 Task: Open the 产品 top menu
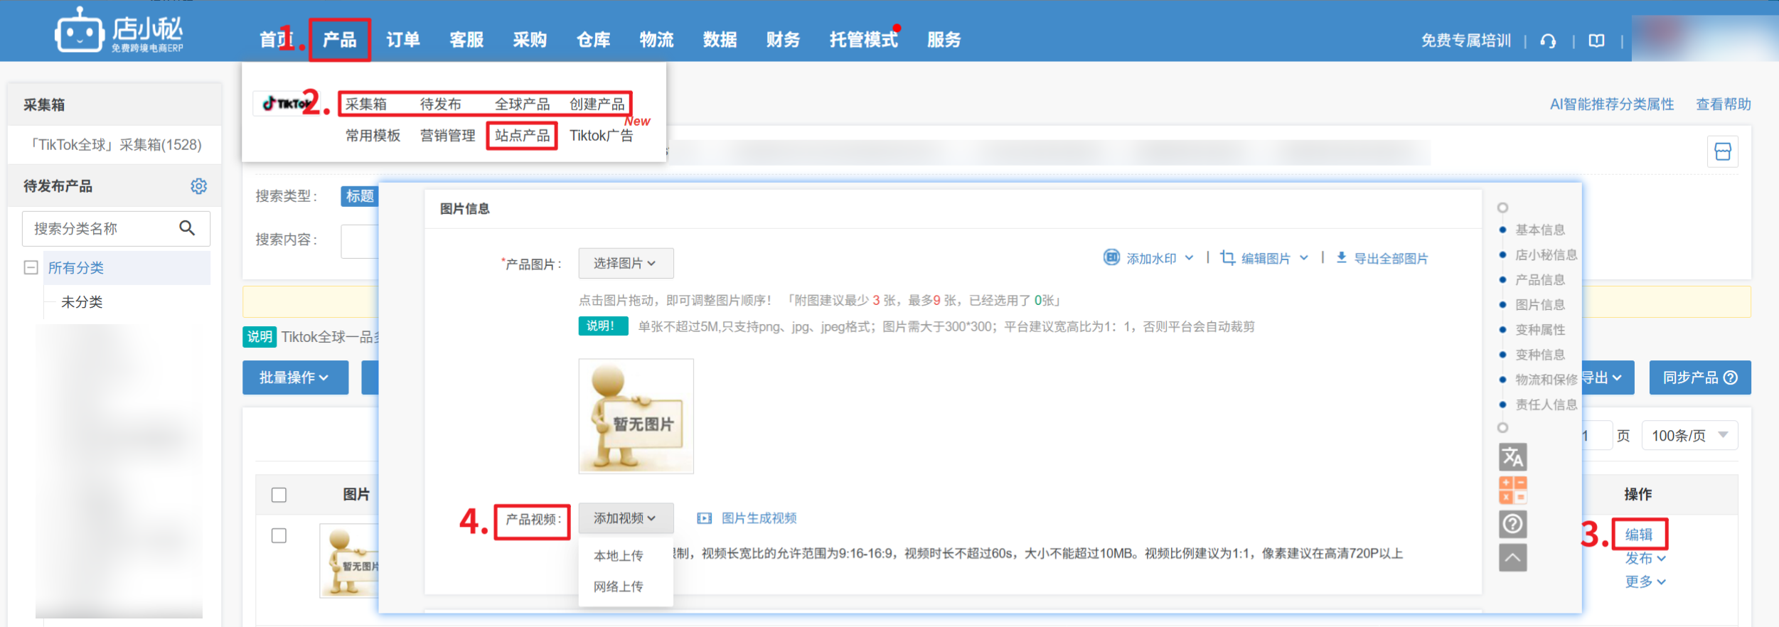pos(340,40)
